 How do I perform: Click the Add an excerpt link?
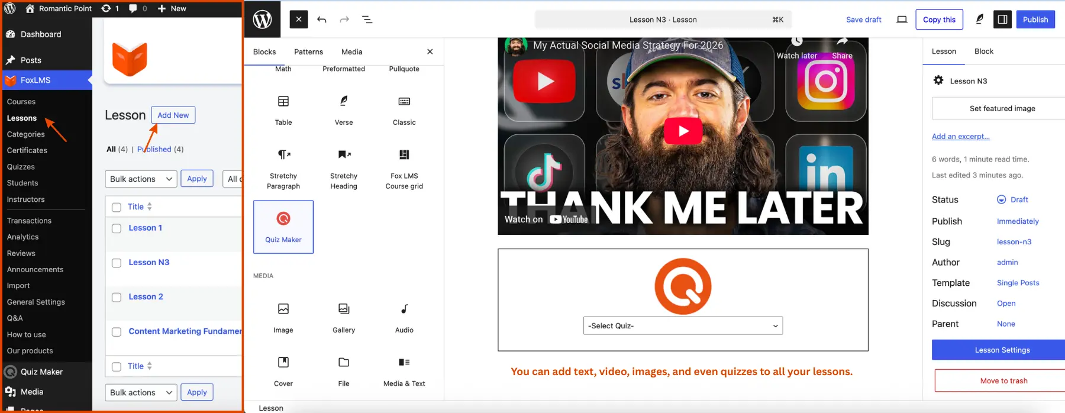click(x=960, y=137)
